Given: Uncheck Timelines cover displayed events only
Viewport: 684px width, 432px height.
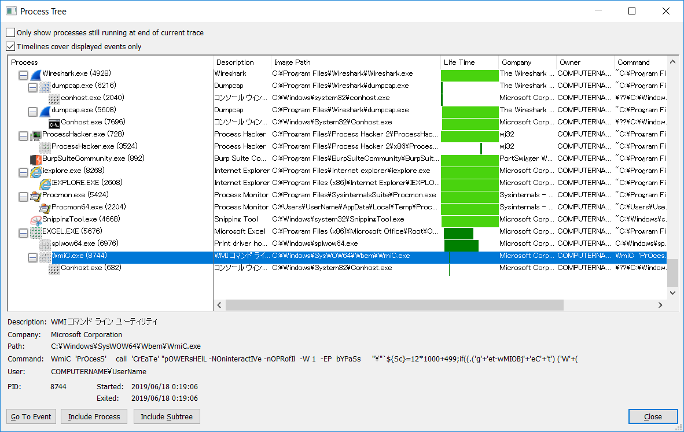Looking at the screenshot, I should (x=10, y=46).
